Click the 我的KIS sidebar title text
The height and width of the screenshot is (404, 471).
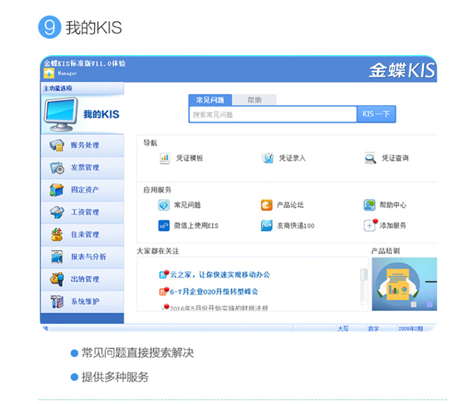click(x=101, y=114)
